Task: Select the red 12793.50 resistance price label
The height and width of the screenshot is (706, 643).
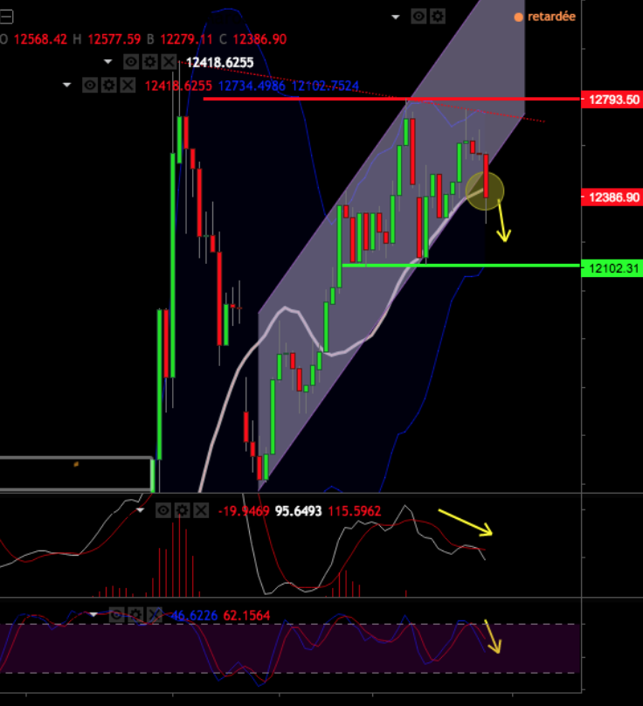Action: [612, 100]
